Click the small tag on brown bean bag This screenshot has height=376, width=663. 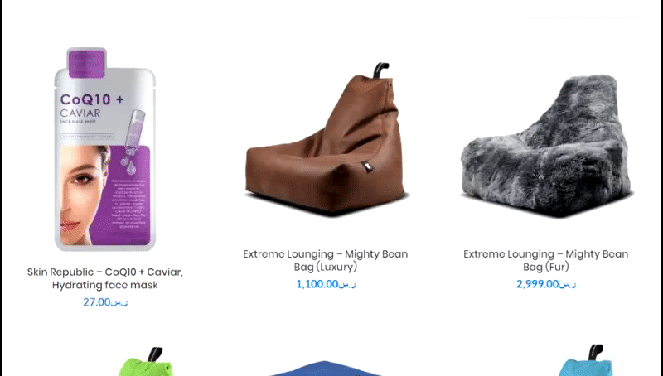pos(367,166)
